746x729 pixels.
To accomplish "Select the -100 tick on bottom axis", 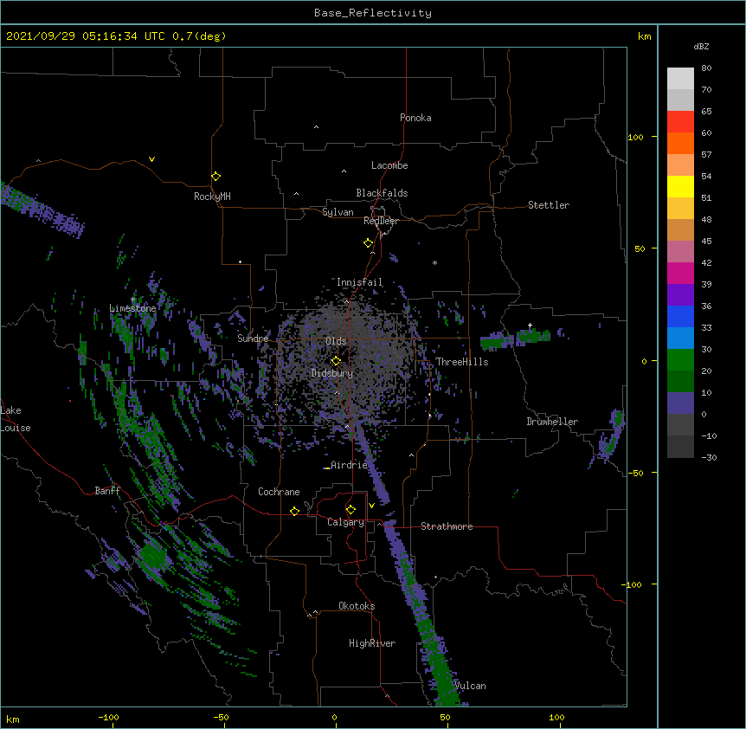I will point(108,717).
